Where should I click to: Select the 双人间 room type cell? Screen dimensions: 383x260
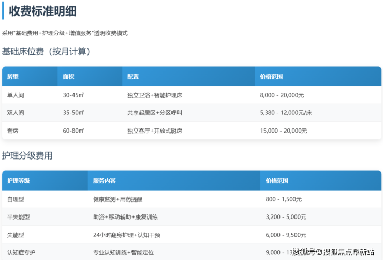point(16,113)
